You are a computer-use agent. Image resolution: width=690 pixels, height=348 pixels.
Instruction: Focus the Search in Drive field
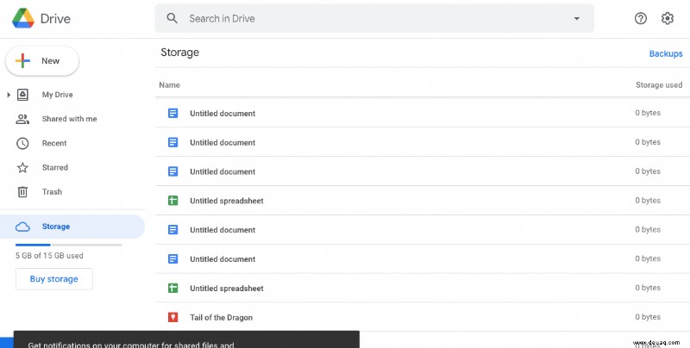[x=374, y=18]
